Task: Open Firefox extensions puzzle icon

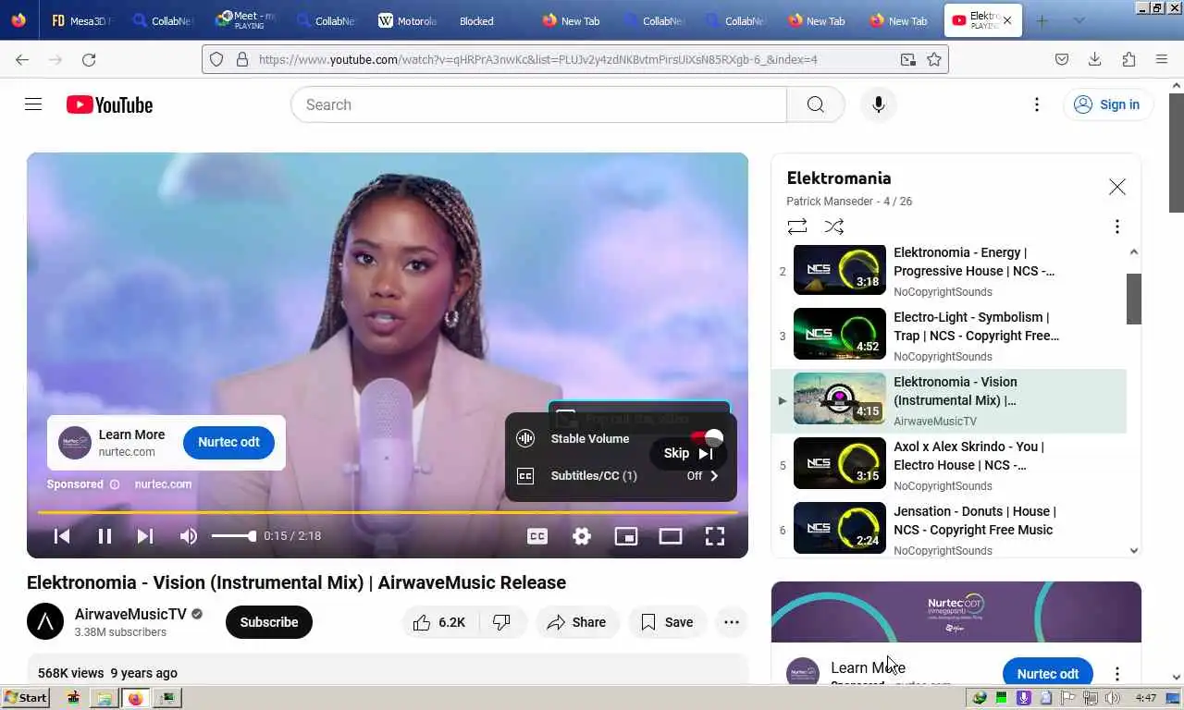Action: point(1128,59)
